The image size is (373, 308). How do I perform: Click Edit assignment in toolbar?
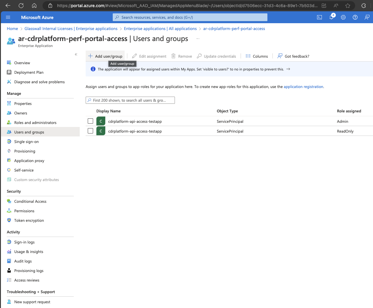pyautogui.click(x=149, y=56)
